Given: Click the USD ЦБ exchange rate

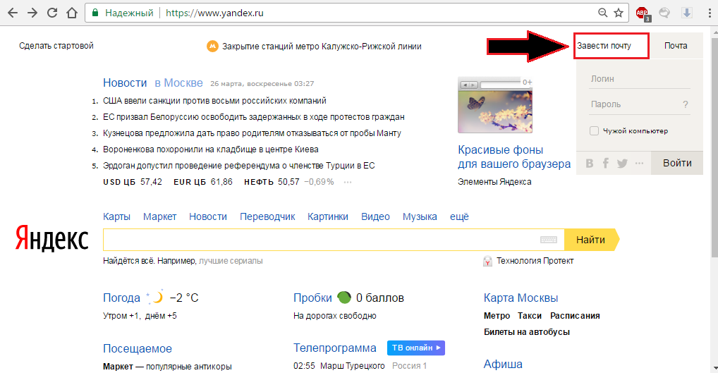Looking at the screenshot, I should click(x=133, y=182).
